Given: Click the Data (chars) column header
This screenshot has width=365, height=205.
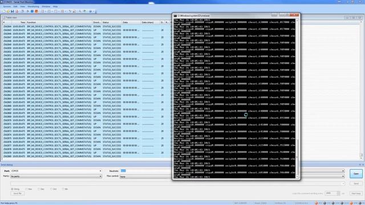Looking at the screenshot, I should 151,22.
